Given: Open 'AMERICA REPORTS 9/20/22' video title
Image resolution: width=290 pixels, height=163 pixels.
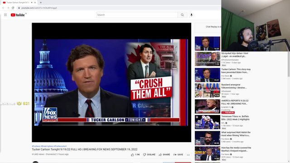Looking at the screenshot, I should tap(235, 102).
